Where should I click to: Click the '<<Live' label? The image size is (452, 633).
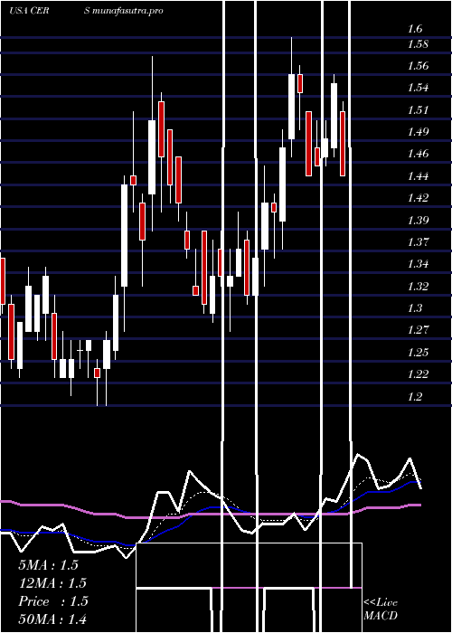point(381,603)
